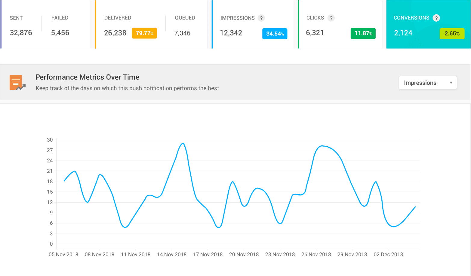Click the 79.77% delivered rate badge
Screen dimensions: 471x276
point(144,33)
